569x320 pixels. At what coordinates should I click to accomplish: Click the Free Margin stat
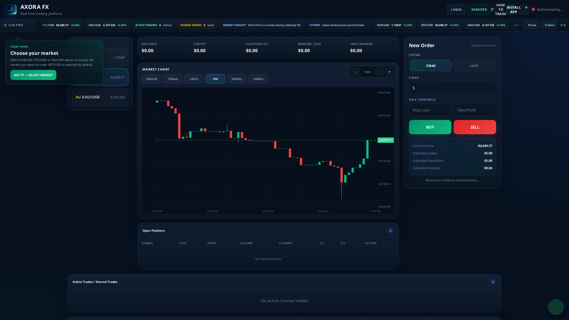click(372, 47)
